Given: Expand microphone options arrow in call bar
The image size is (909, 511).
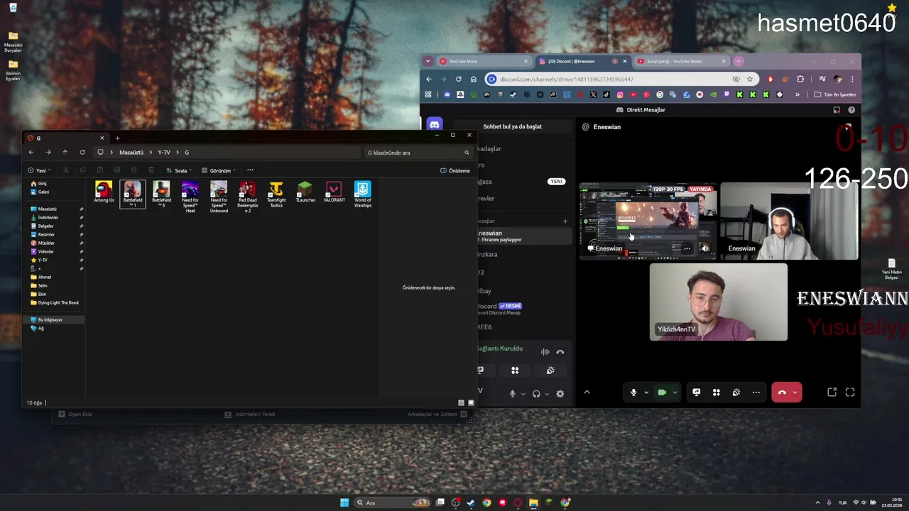Looking at the screenshot, I should coord(646,392).
